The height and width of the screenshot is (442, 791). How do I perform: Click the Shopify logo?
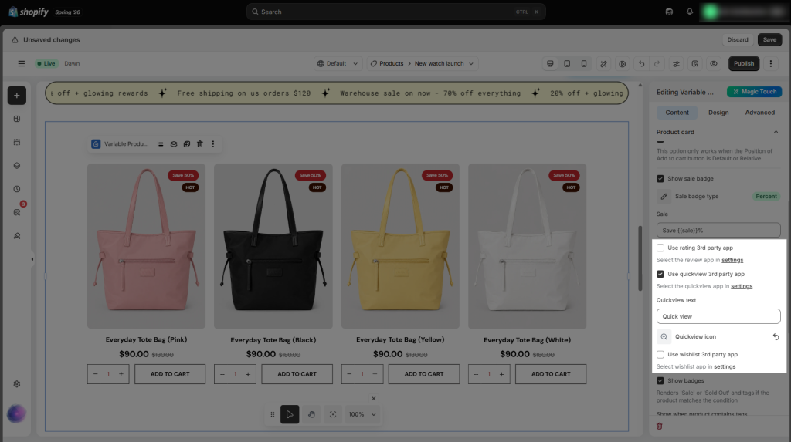pyautogui.click(x=29, y=12)
